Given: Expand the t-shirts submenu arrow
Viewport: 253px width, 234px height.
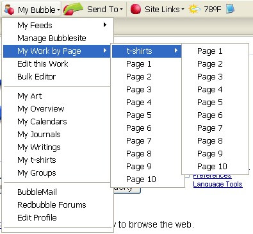Looking at the screenshot, I should click(x=176, y=51).
